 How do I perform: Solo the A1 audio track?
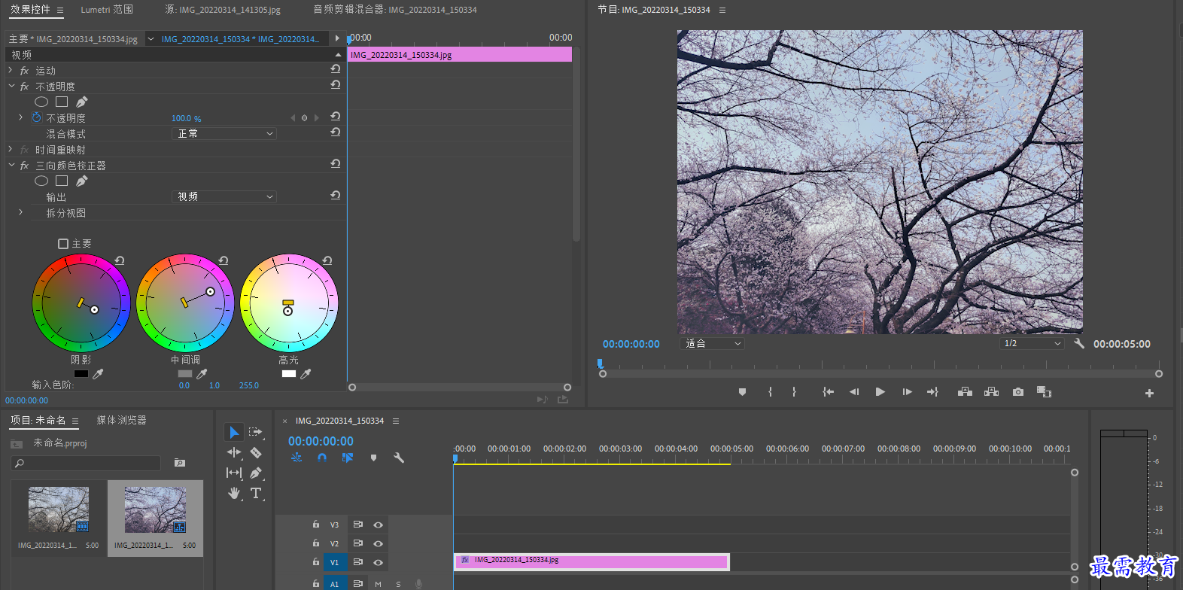[x=398, y=584]
